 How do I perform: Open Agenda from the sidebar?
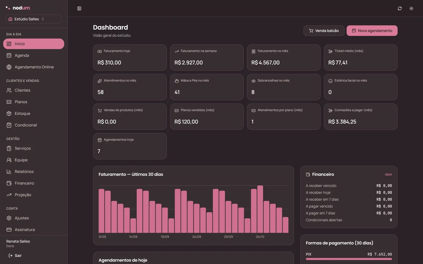(x=34, y=55)
